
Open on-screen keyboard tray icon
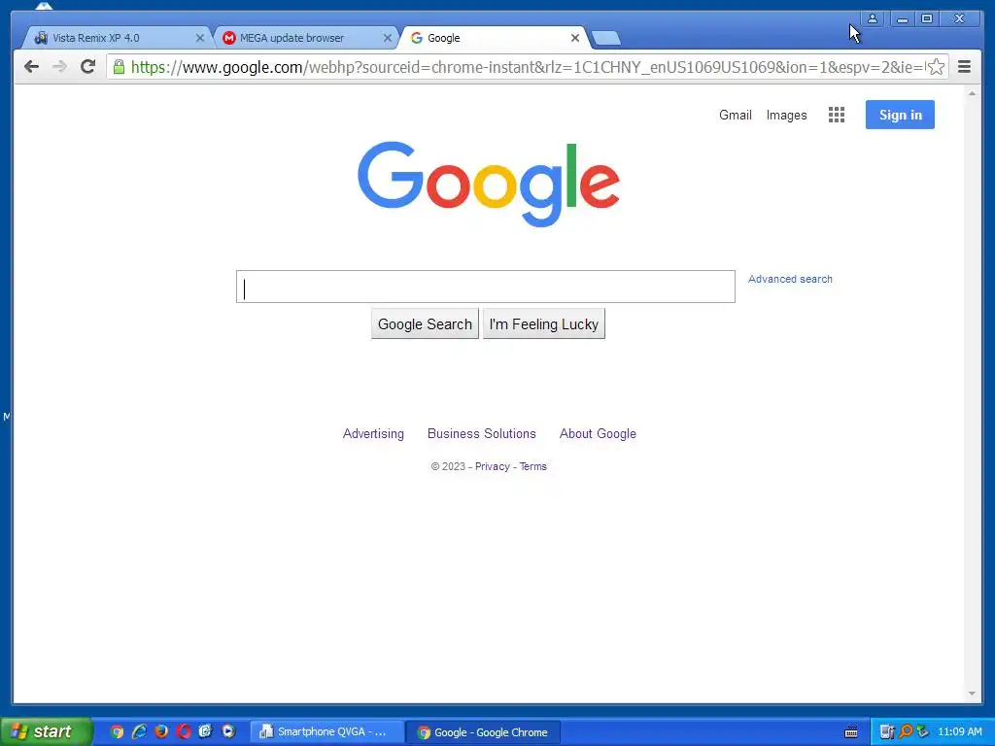(x=851, y=732)
